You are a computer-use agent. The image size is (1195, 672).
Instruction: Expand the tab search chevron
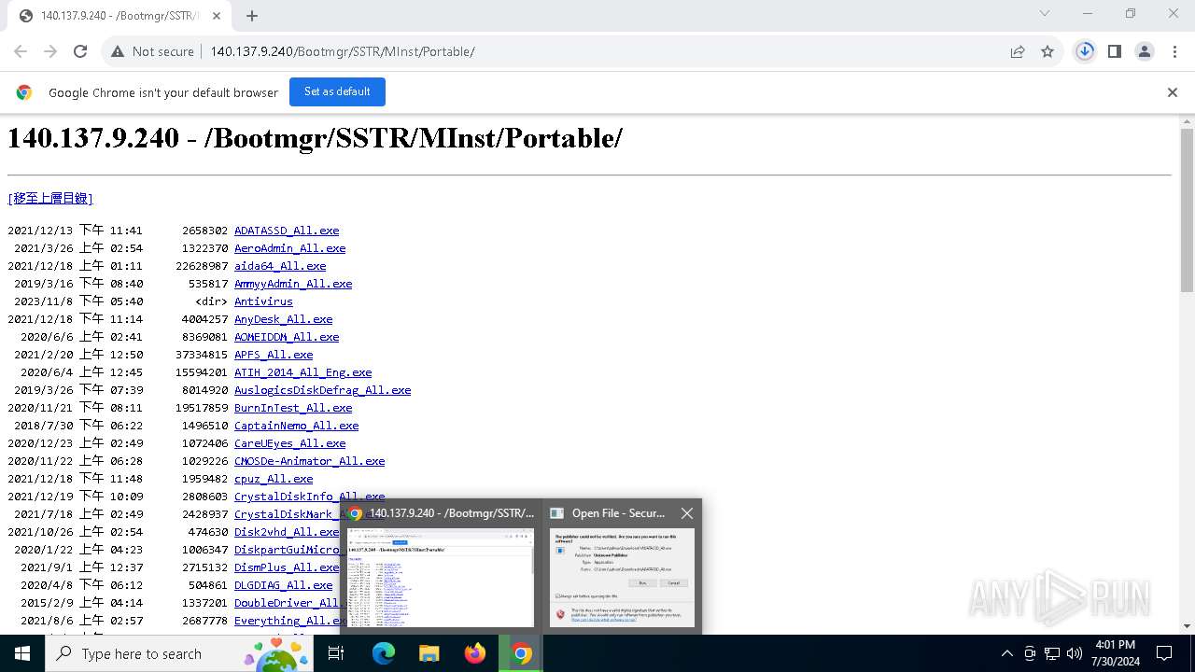click(1045, 13)
